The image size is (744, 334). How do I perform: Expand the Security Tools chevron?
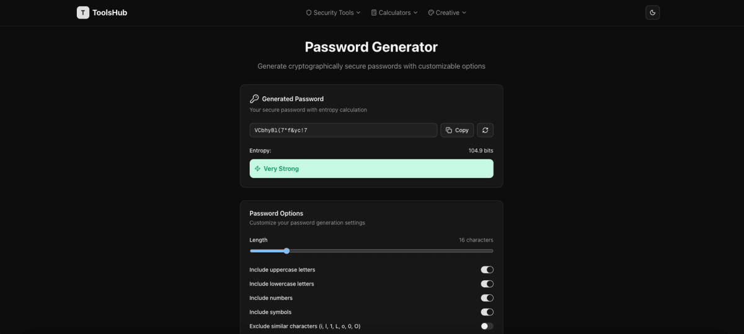358,12
